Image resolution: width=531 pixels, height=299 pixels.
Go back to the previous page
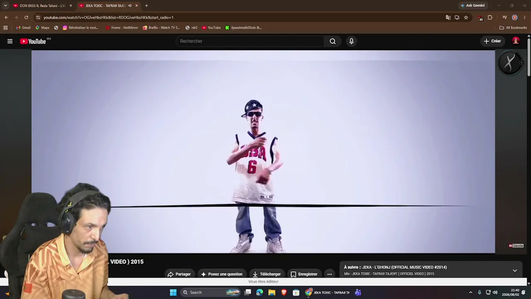point(6,17)
